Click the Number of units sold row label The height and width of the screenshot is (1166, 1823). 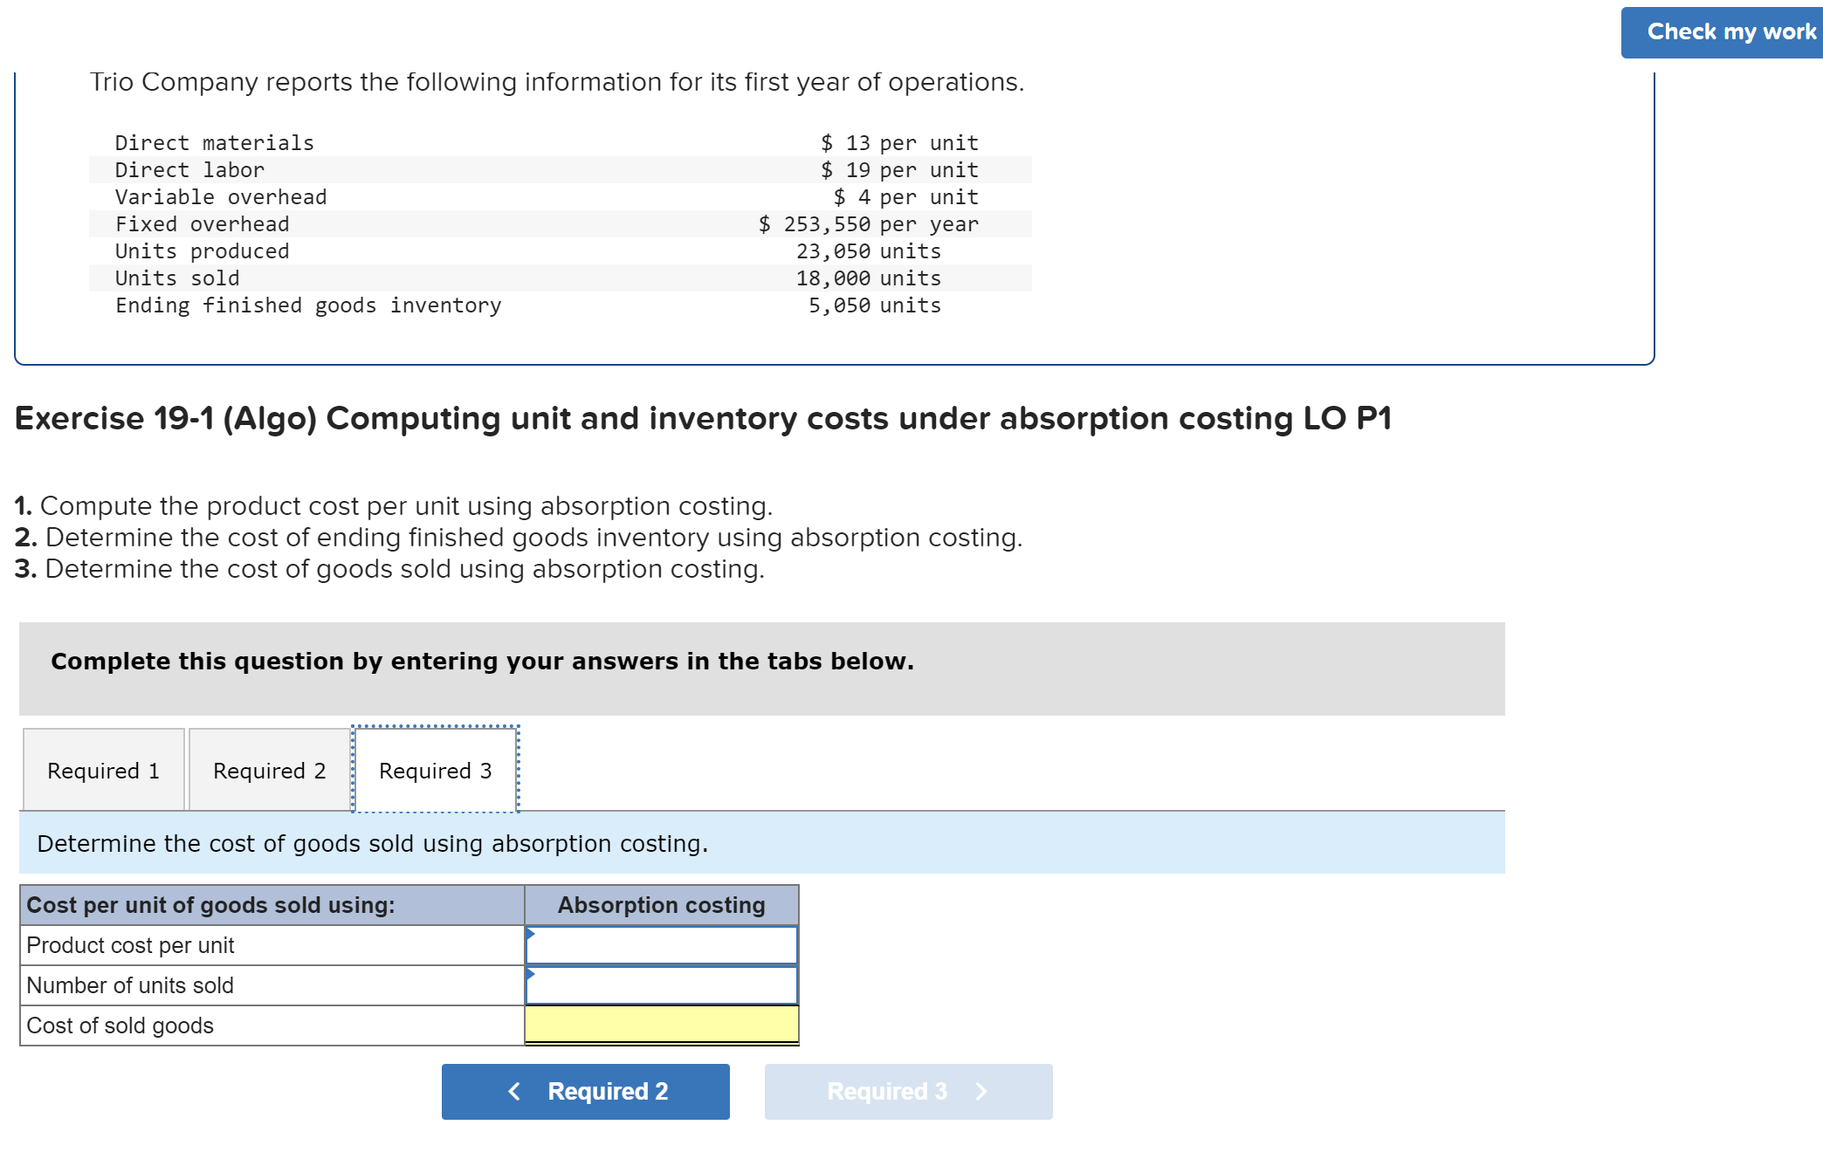(x=130, y=985)
